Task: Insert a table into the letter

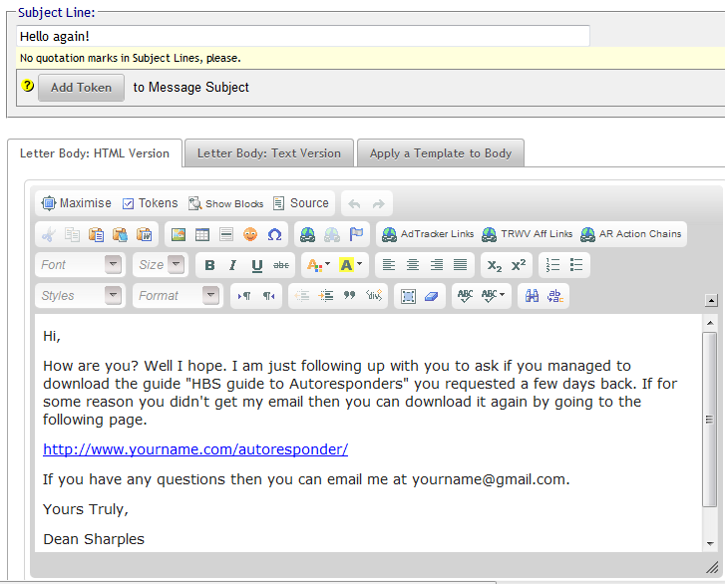Action: click(x=202, y=234)
